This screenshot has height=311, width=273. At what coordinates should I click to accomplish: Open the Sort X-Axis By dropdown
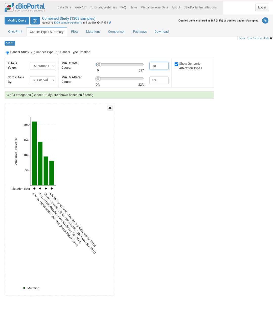tap(42, 80)
